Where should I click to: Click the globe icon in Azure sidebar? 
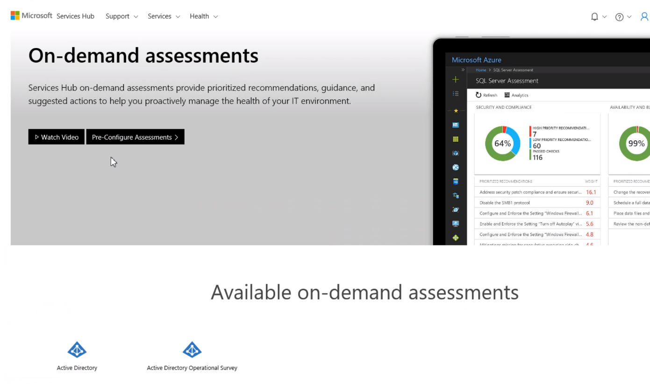(x=456, y=168)
